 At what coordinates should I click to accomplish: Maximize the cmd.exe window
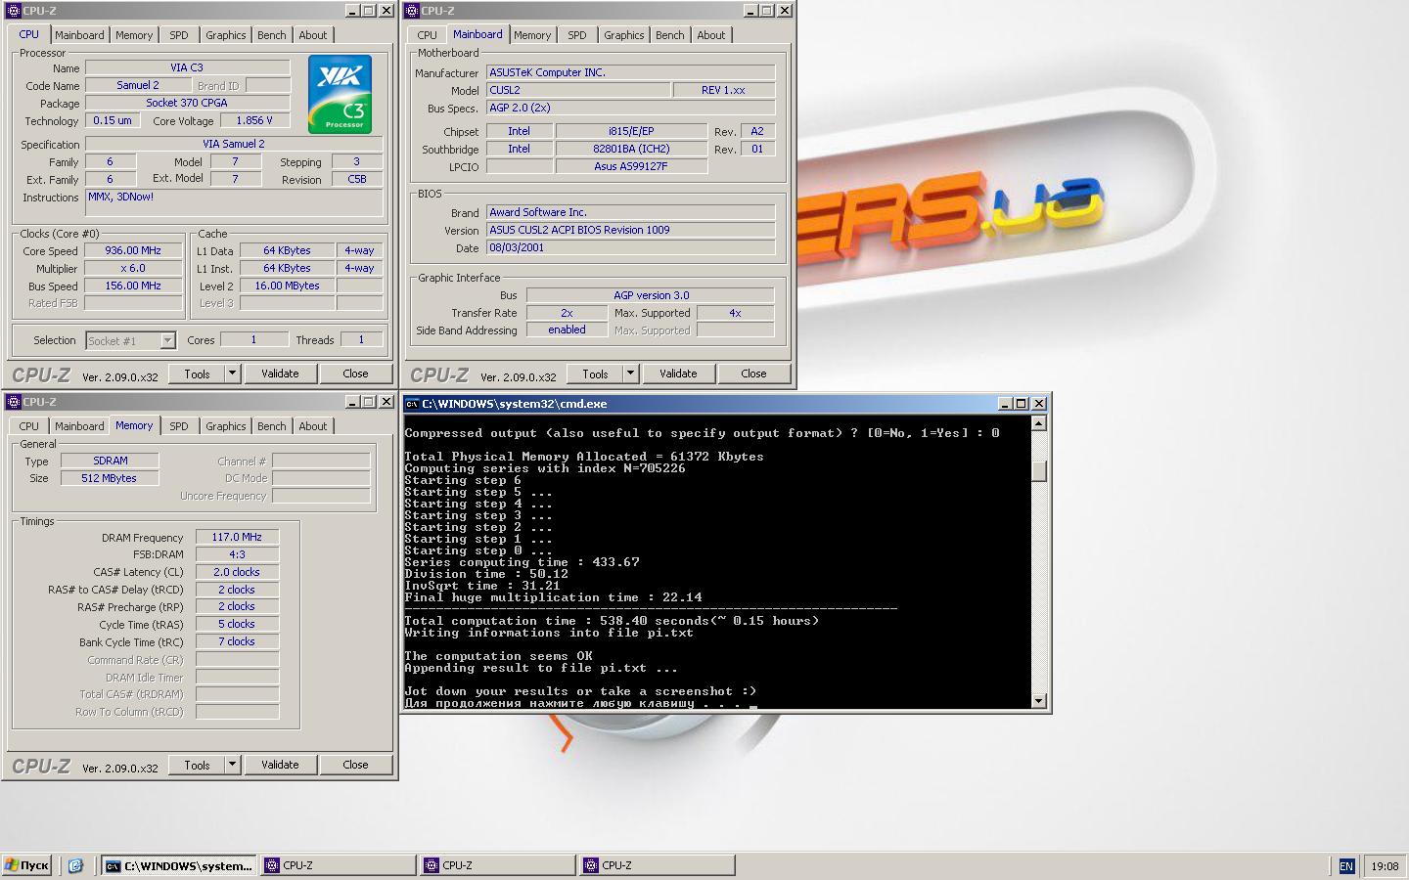point(1022,404)
